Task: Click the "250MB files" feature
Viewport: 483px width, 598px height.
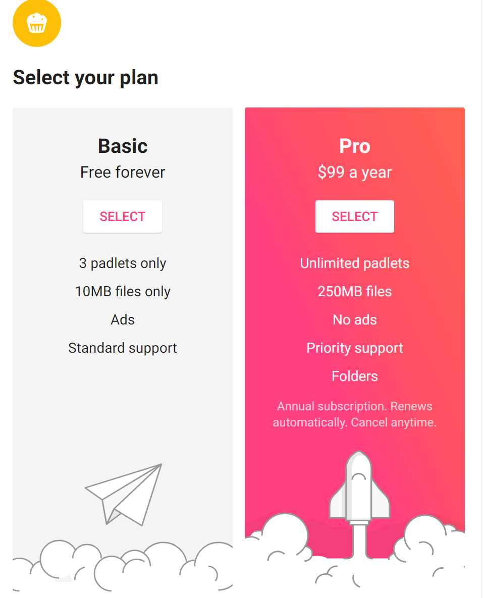Action: click(x=354, y=291)
